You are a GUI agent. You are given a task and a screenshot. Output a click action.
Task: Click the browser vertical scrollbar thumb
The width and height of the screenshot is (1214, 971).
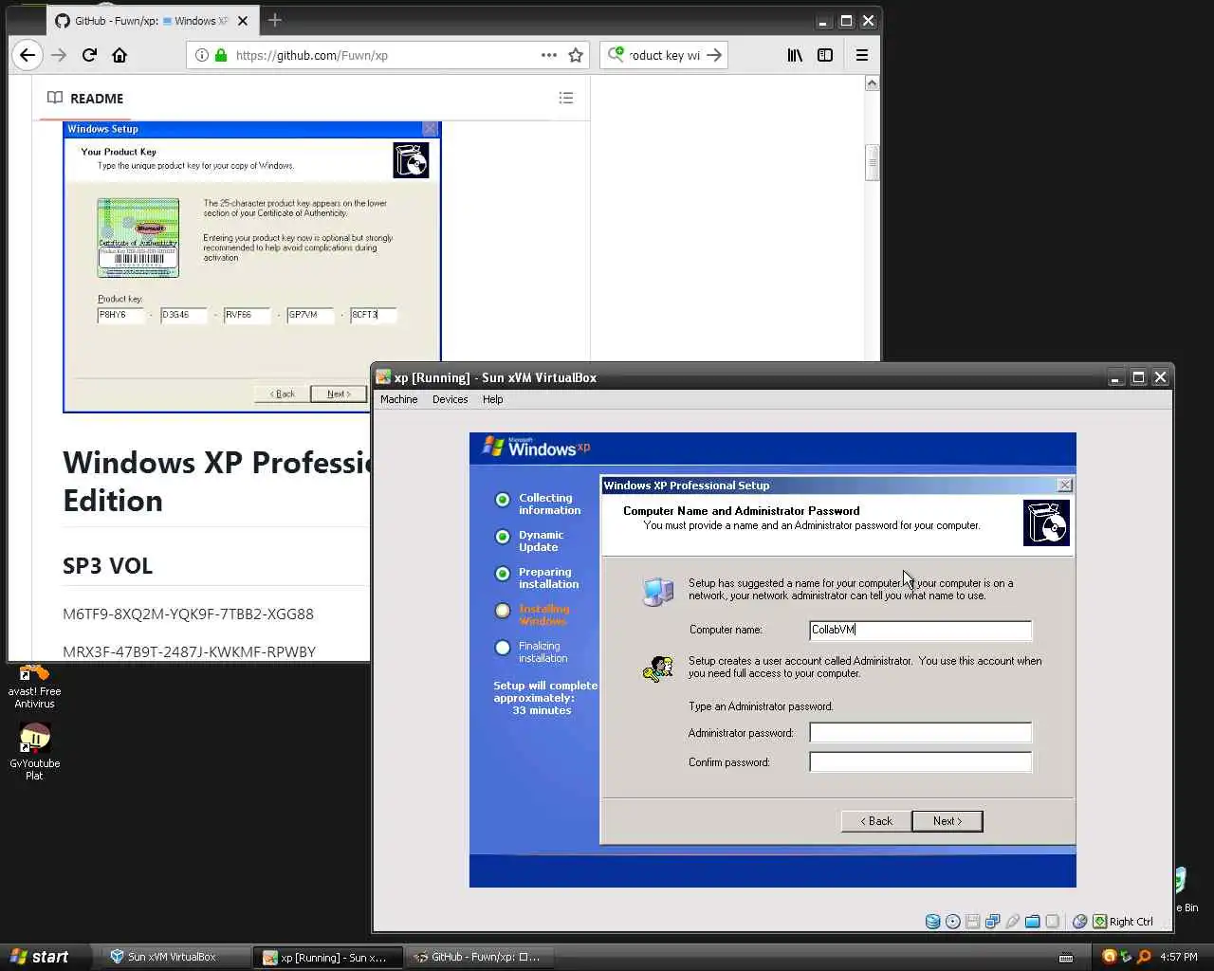[872, 162]
